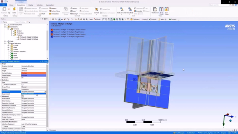238x134 pixels.
Task: Click the Solve lightning bolt icon
Action: (14, 9)
